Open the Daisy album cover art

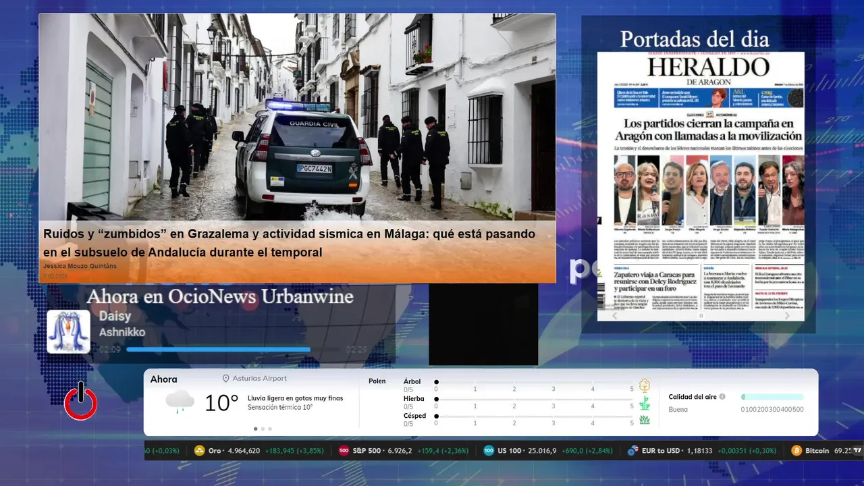tap(68, 331)
